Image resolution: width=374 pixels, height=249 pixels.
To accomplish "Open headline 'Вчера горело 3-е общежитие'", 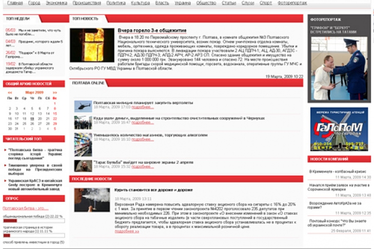I will coord(152,31).
